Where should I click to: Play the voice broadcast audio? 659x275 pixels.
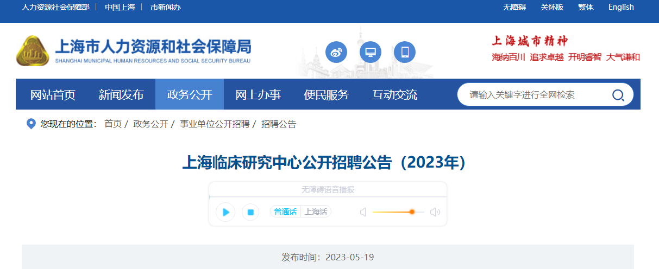coord(225,212)
